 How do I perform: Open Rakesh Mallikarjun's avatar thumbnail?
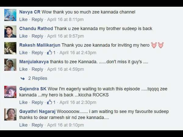click(10, 48)
